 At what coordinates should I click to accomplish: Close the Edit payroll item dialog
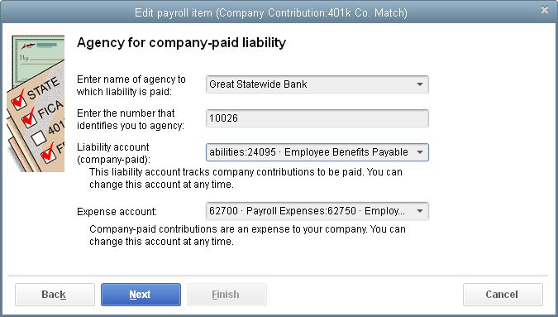click(x=545, y=10)
